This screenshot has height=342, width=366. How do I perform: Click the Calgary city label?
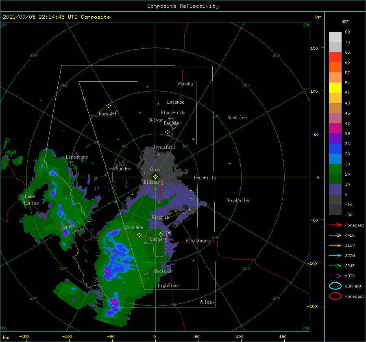point(159,239)
